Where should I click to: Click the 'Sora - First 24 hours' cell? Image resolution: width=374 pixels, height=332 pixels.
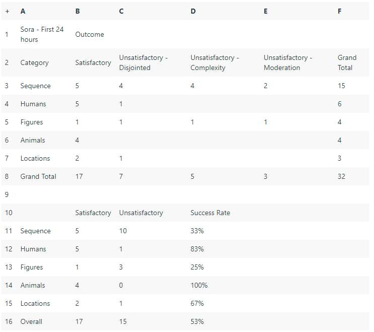tap(42, 34)
